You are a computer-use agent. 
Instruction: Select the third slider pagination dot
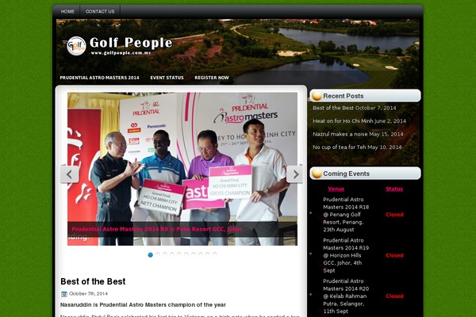165,254
